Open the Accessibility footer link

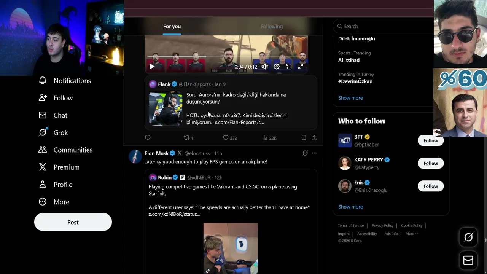[367, 234]
